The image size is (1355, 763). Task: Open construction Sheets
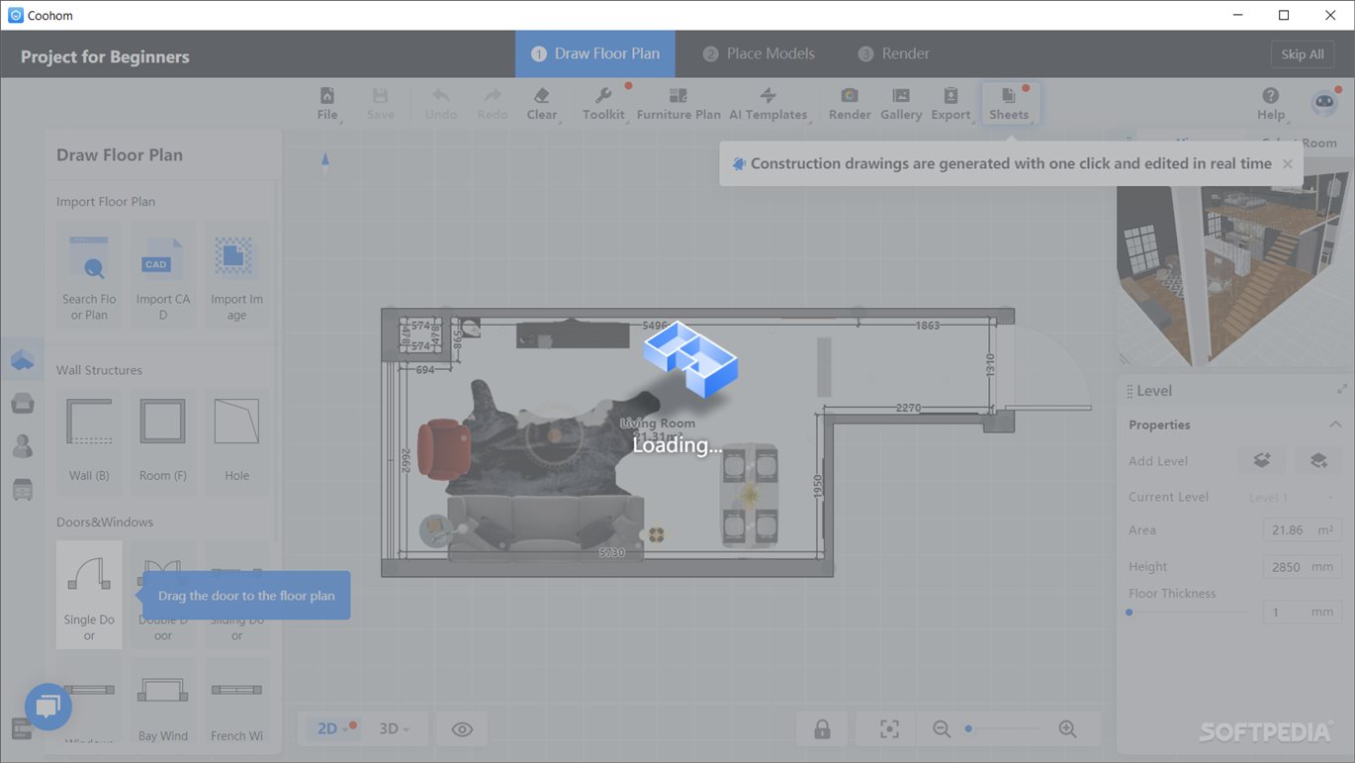(x=1009, y=103)
